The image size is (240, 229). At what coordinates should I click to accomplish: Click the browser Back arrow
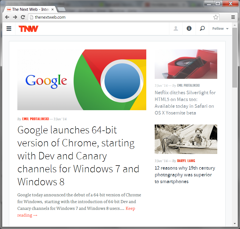(x=7, y=17)
